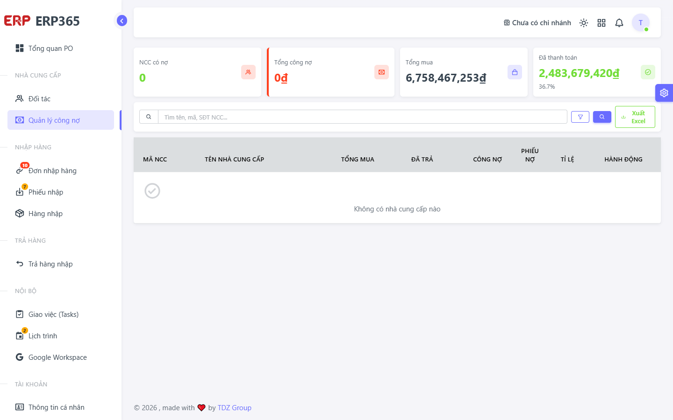Click TÊN NHÀ CUNG CẤP column header
Screen dimensions: 673x420
coord(234,159)
